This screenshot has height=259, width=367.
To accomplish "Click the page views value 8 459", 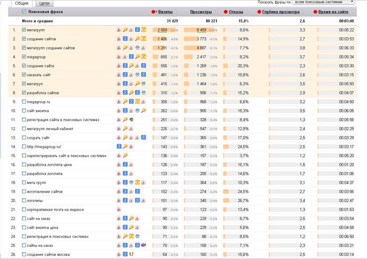I will tap(201, 30).
